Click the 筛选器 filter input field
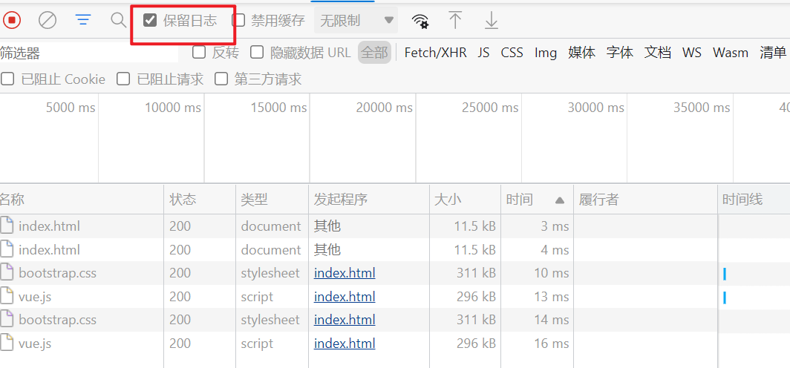 point(89,53)
